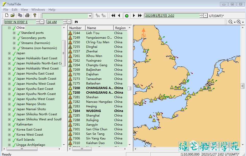
Task: Toggle checkmark for Japan Nanpo Shoto
Action: 14,104
